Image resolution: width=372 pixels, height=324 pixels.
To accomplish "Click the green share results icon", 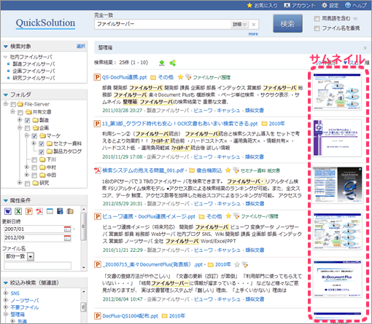I will click(x=173, y=63).
